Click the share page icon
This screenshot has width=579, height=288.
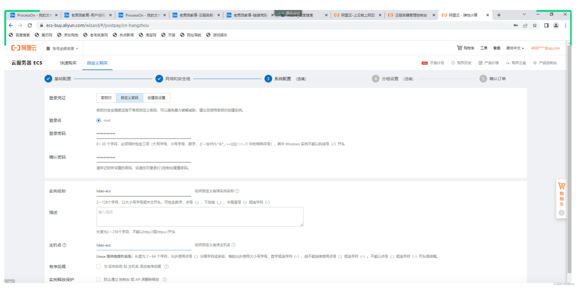coord(525,25)
